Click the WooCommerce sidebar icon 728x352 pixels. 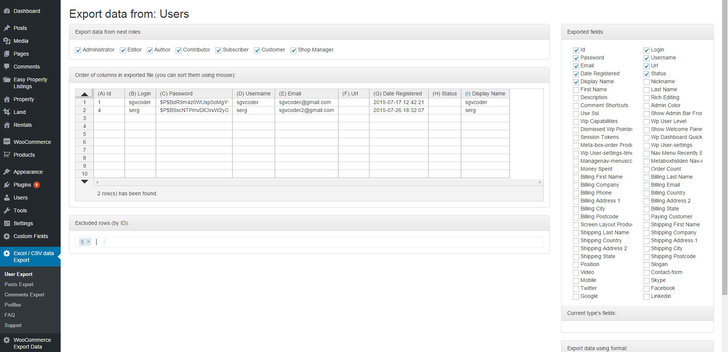[8, 142]
